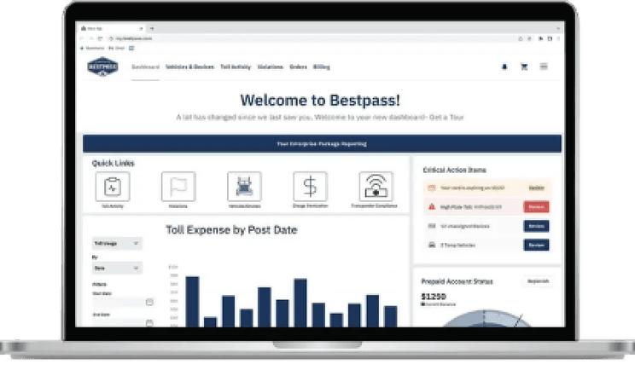
Task: Click the tallest bar in toll expense chart
Action: [x=192, y=301]
